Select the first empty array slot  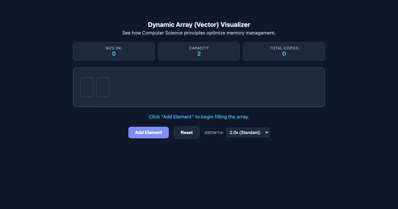[x=87, y=87]
